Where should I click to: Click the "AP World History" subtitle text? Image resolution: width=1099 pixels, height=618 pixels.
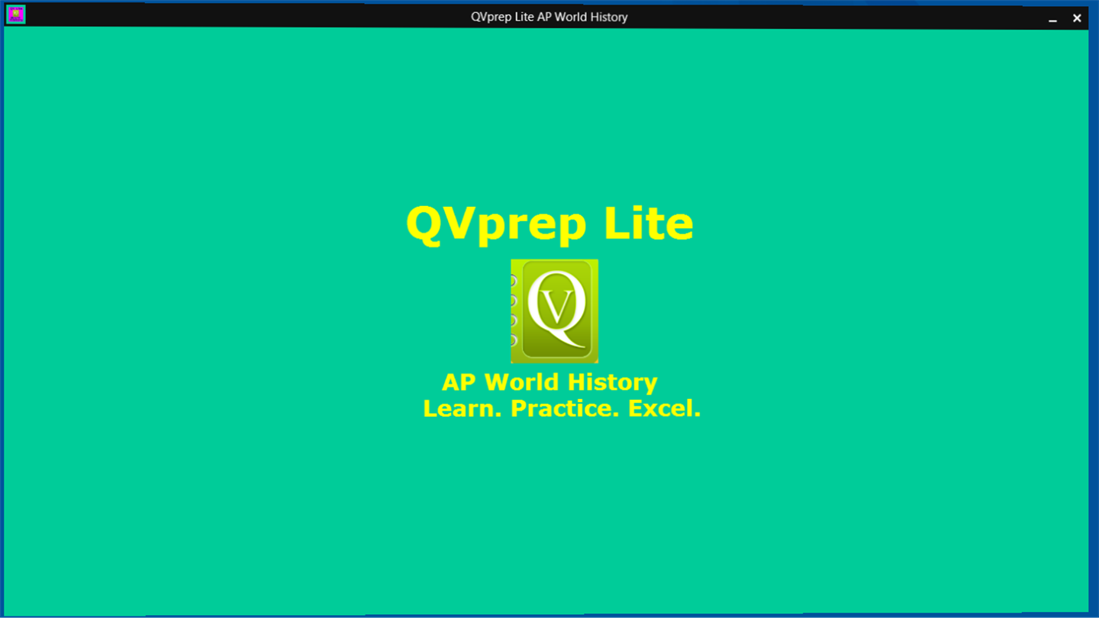point(549,381)
